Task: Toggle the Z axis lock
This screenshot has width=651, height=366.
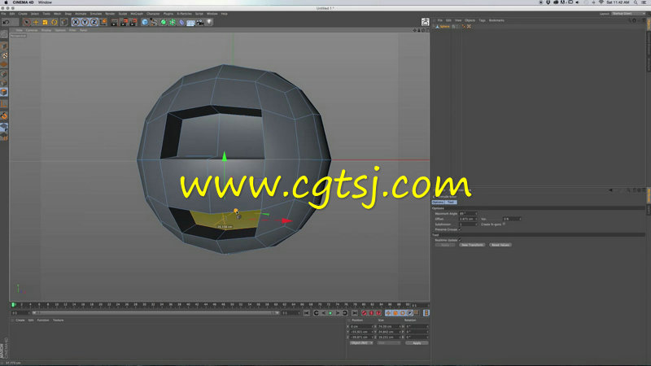Action: 94,22
